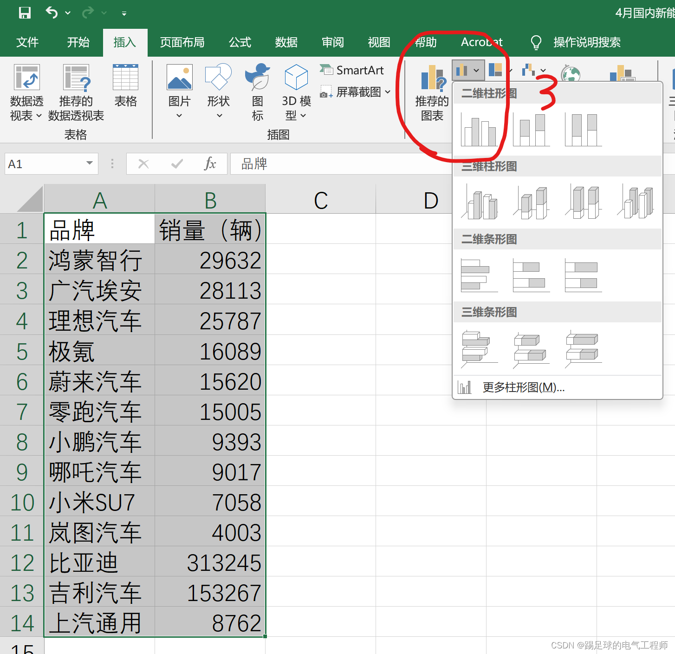Viewport: 675px width, 654px height.
Task: Undo the last action
Action: 52,13
